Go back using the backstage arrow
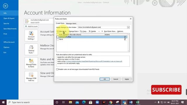 coord(6,6)
